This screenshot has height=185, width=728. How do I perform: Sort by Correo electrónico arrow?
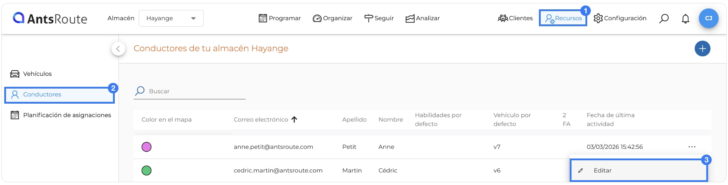294,120
